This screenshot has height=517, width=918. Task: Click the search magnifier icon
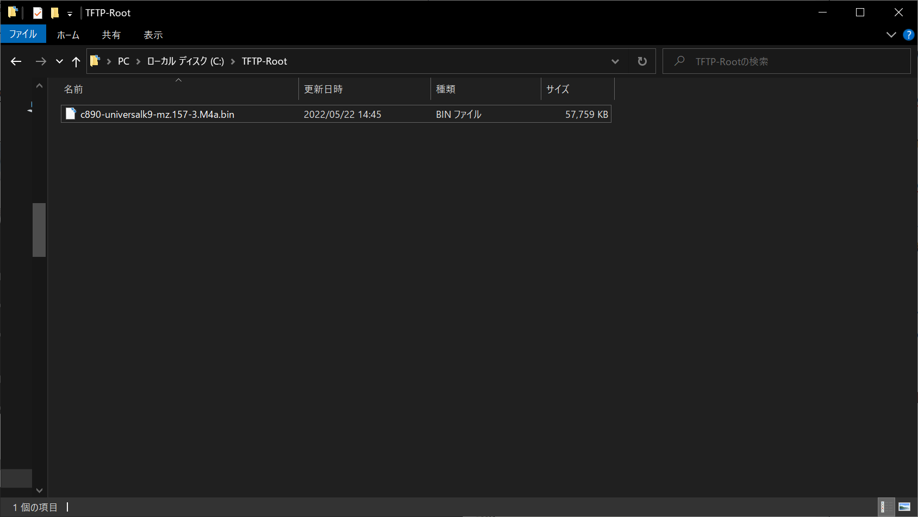coord(679,61)
